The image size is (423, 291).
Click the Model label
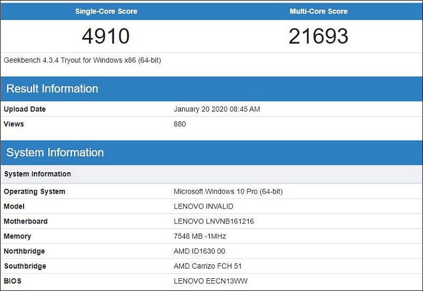click(x=14, y=206)
